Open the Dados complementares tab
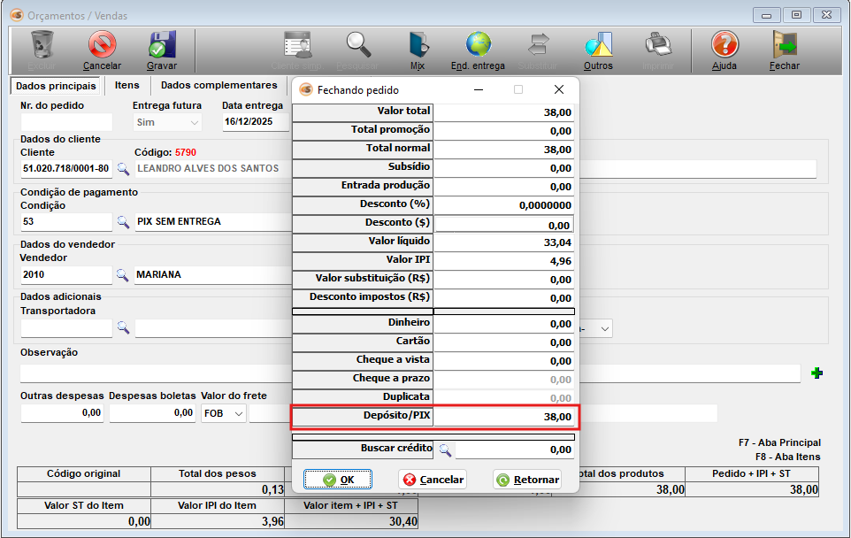 pos(218,86)
